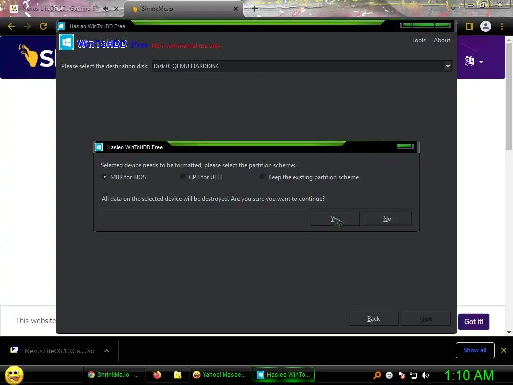The width and height of the screenshot is (513, 385).
Task: Select the MBR for BIOS radio button
Action: click(104, 177)
